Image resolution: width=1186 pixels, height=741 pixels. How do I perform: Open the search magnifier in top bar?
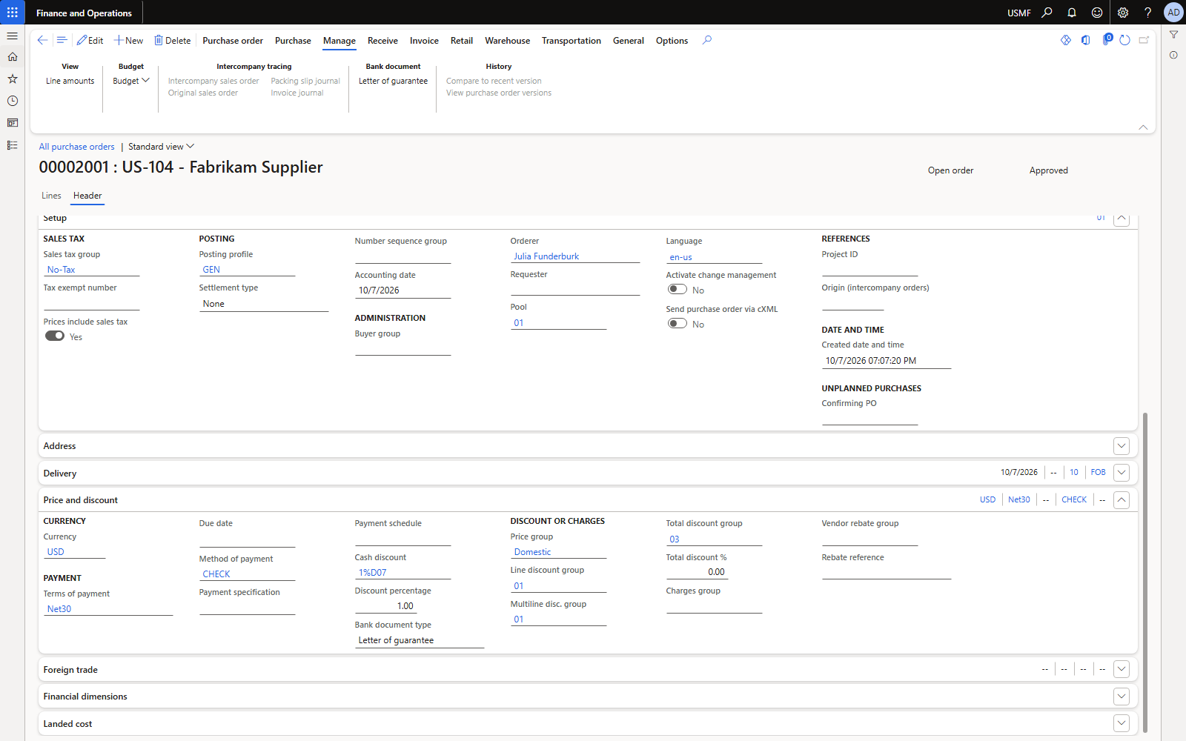click(1047, 13)
